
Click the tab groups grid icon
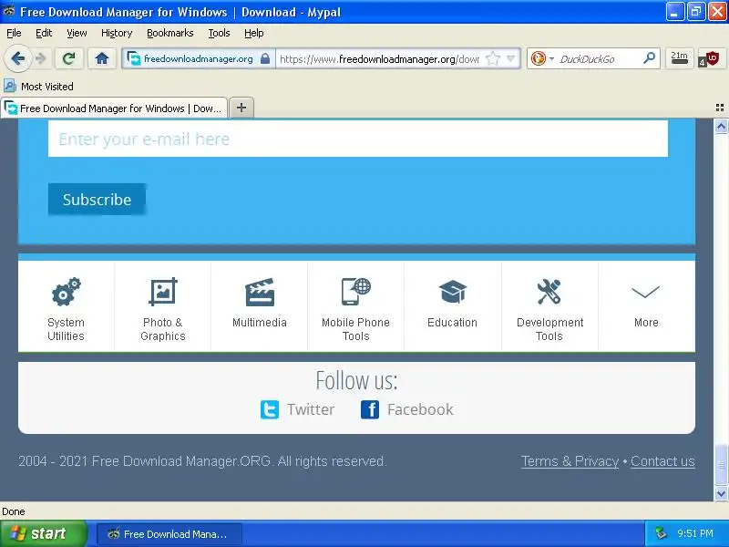pos(720,108)
